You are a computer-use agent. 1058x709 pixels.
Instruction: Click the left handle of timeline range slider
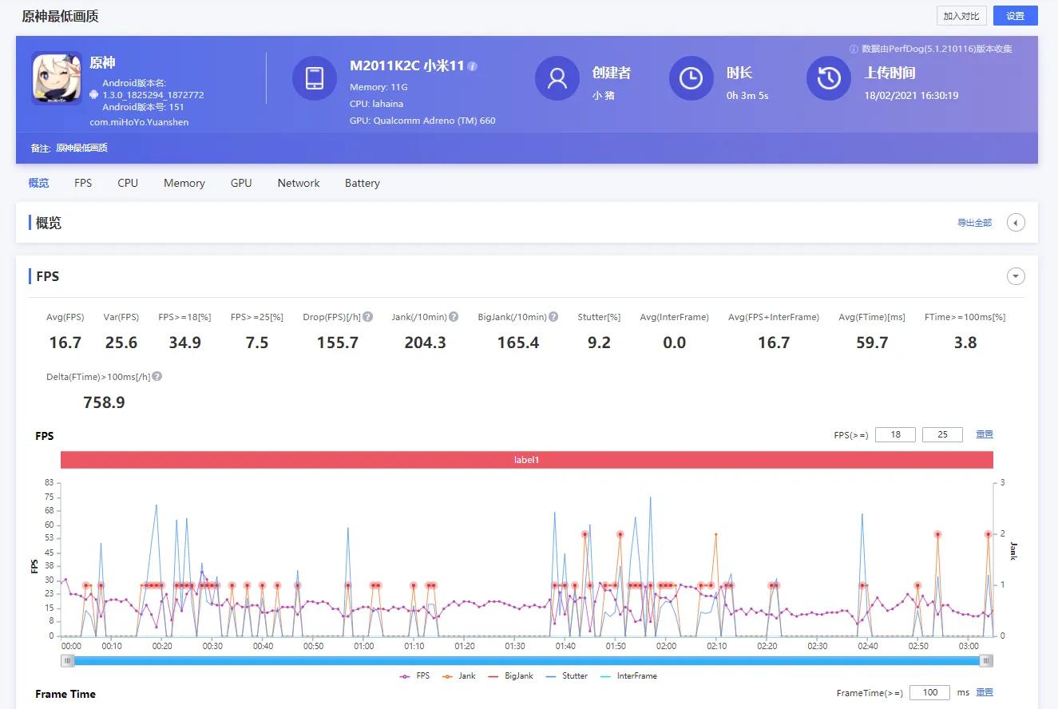pos(69,660)
